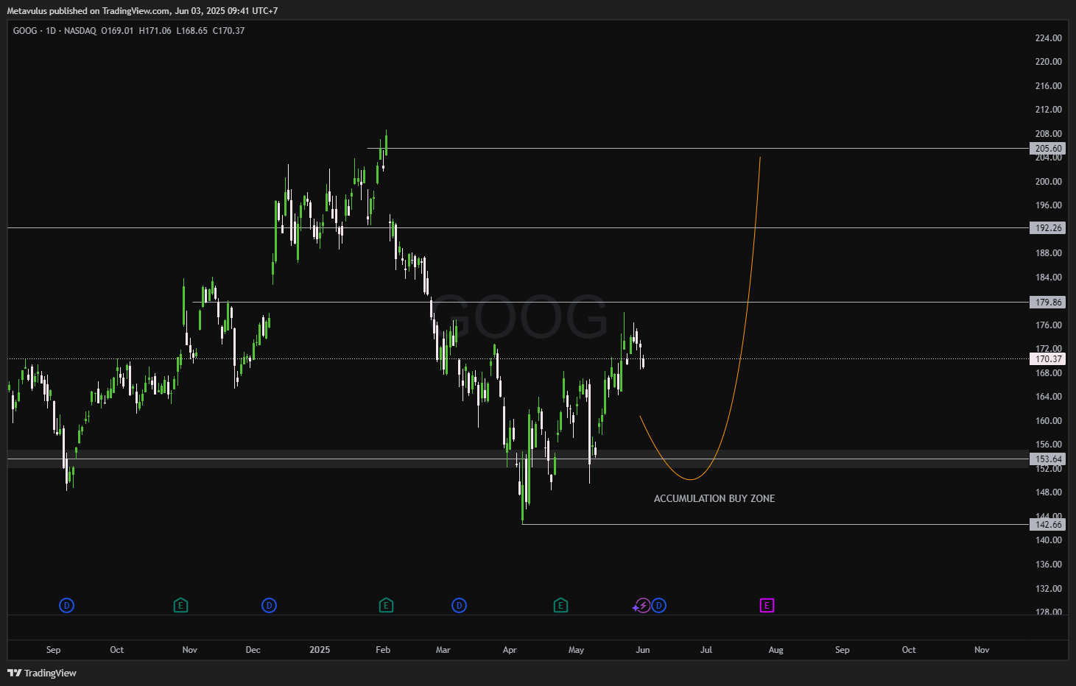Click the purple lightning event marker
Image resolution: width=1076 pixels, height=686 pixels.
pos(643,606)
